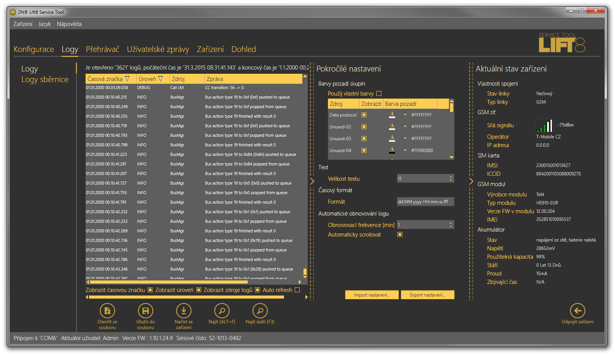Click the Formát time format input field

[x=425, y=202]
